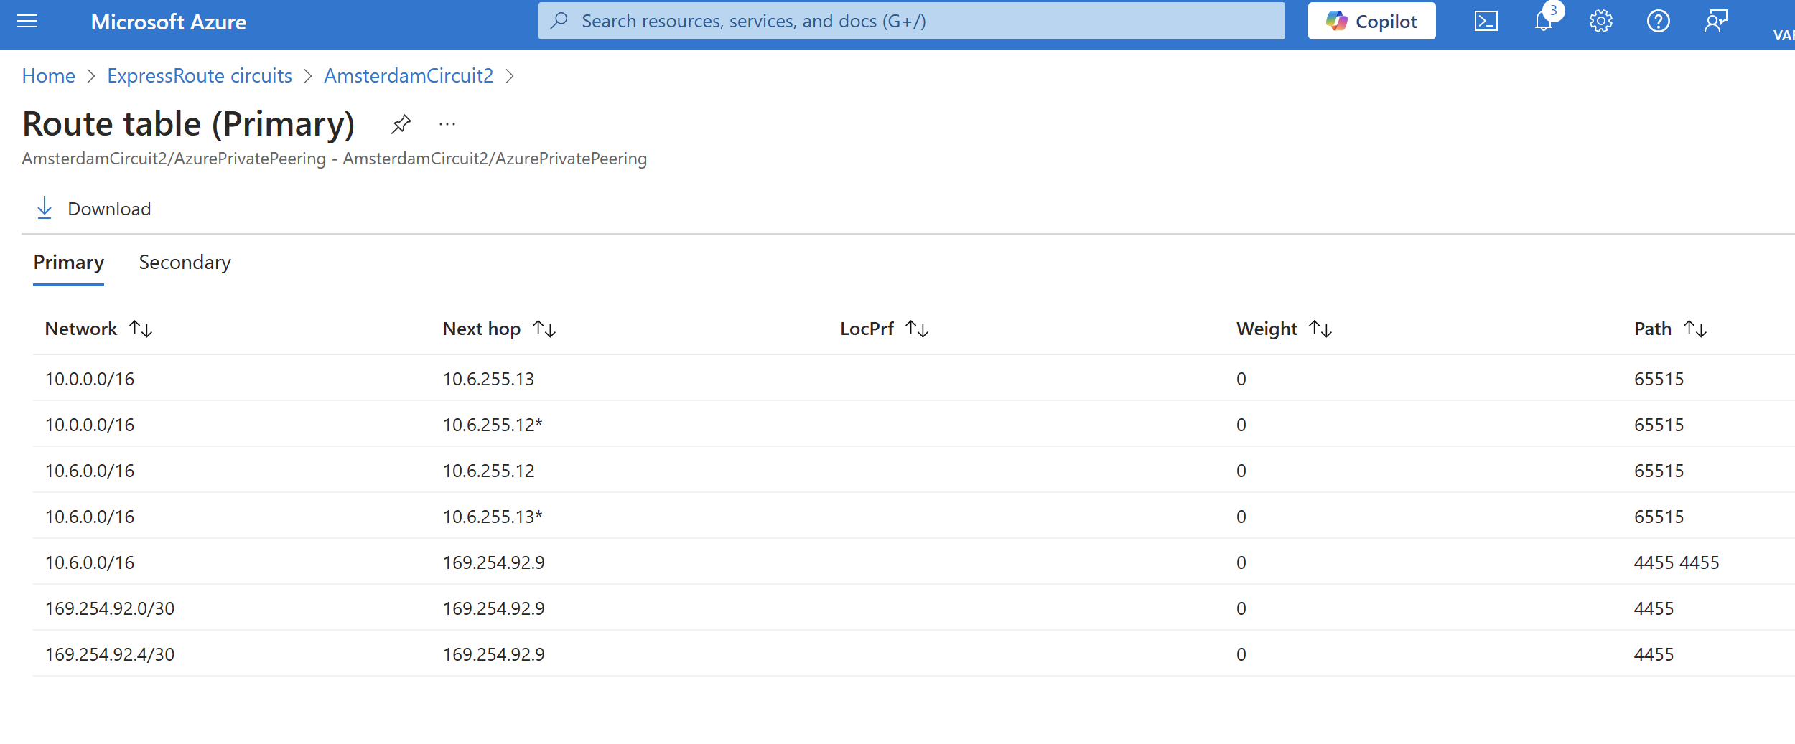The image size is (1795, 744).
Task: Click the Path column header
Action: (1653, 329)
